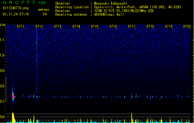Click the 0711 time marker

click(21, 26)
